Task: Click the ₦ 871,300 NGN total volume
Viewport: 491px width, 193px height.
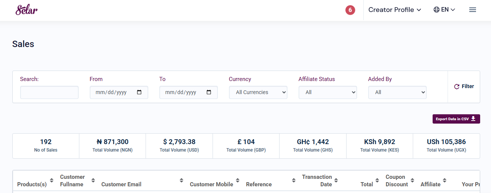Action: [113, 146]
